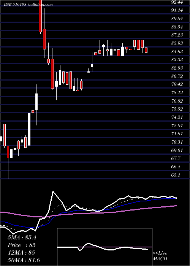Click the 67.7 price axis label

coord(176,158)
